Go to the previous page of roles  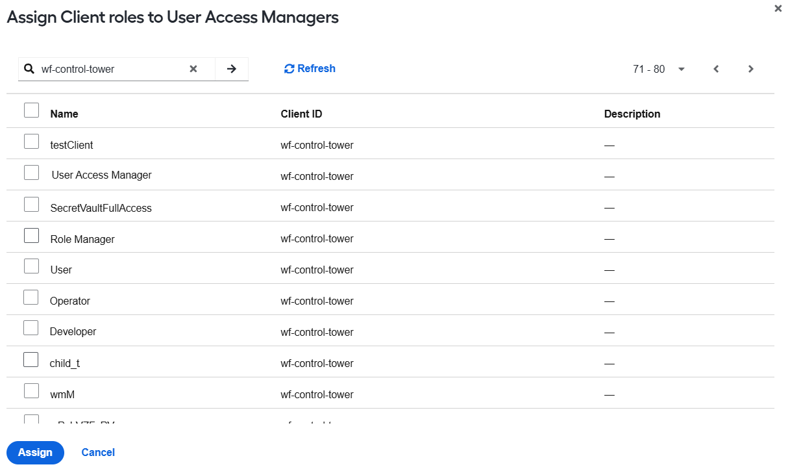(716, 69)
